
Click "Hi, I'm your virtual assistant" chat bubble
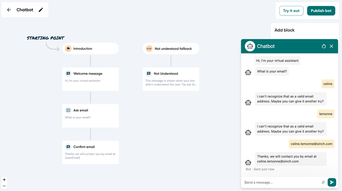(x=277, y=61)
